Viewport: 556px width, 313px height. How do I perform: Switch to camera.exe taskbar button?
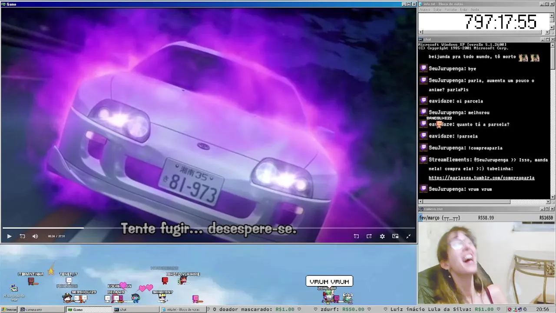41,310
